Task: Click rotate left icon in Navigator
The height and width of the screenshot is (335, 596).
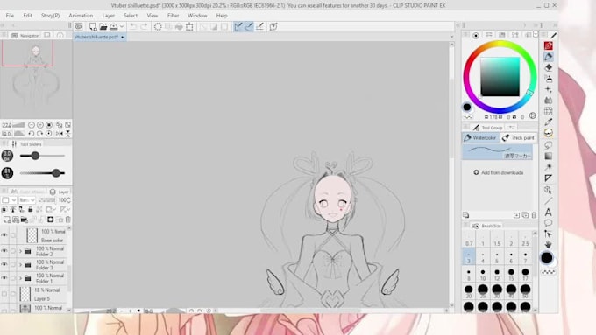Action: tap(32, 134)
